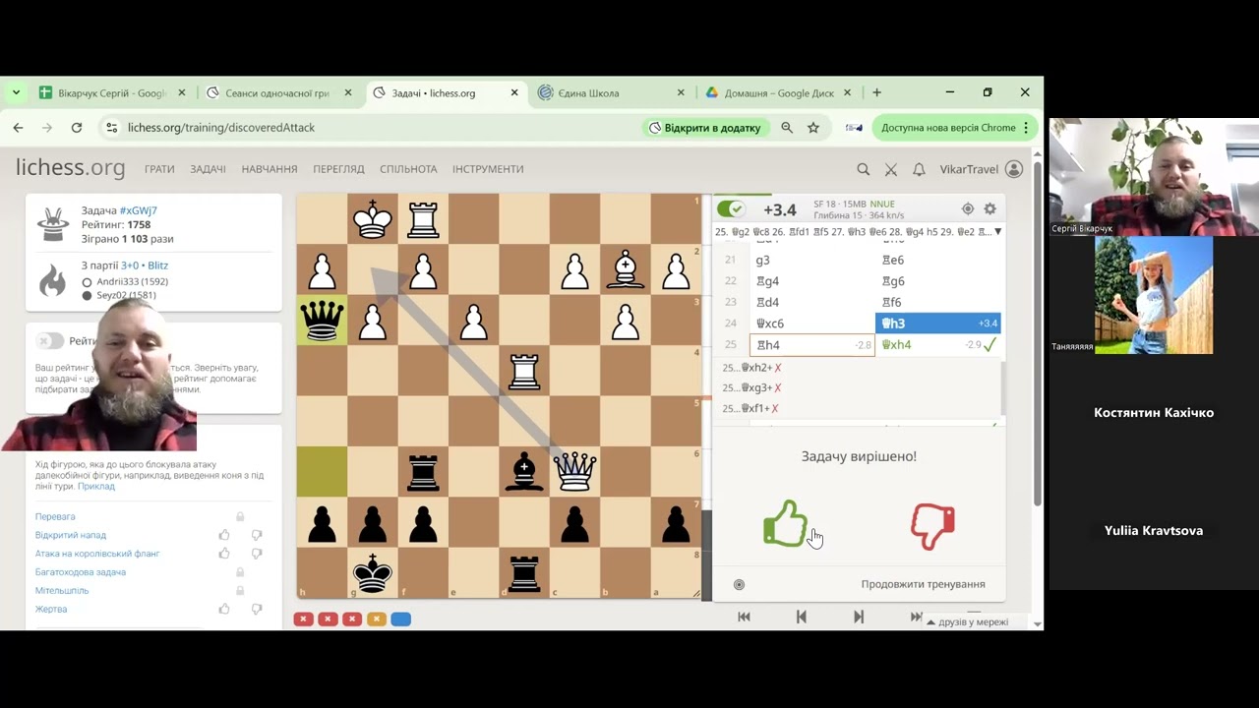Give the puzzle a red thumbs down
The image size is (1259, 708).
[x=932, y=526]
